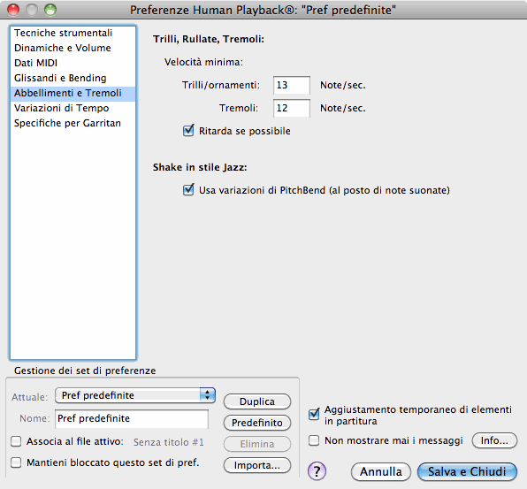Click the purple help question mark icon
The image size is (527, 489).
(317, 471)
